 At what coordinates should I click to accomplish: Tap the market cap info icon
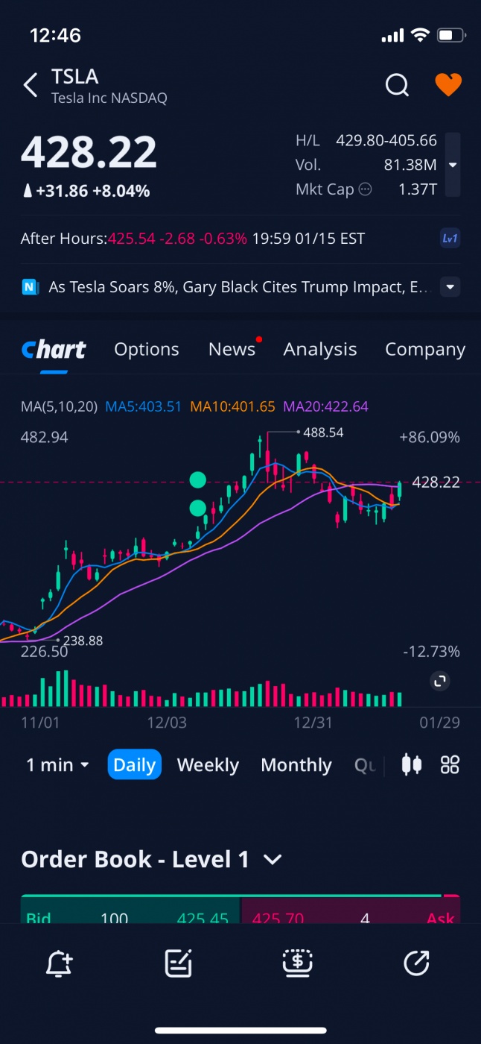click(x=365, y=189)
